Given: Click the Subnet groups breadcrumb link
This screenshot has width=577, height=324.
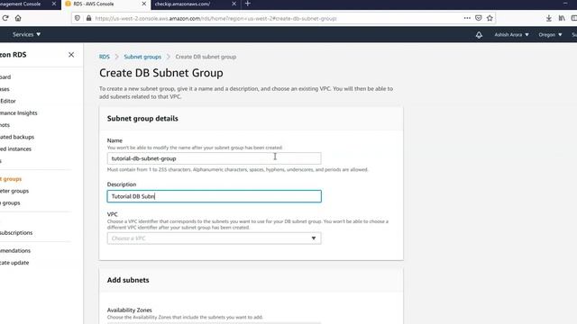Looking at the screenshot, I should [x=142, y=57].
